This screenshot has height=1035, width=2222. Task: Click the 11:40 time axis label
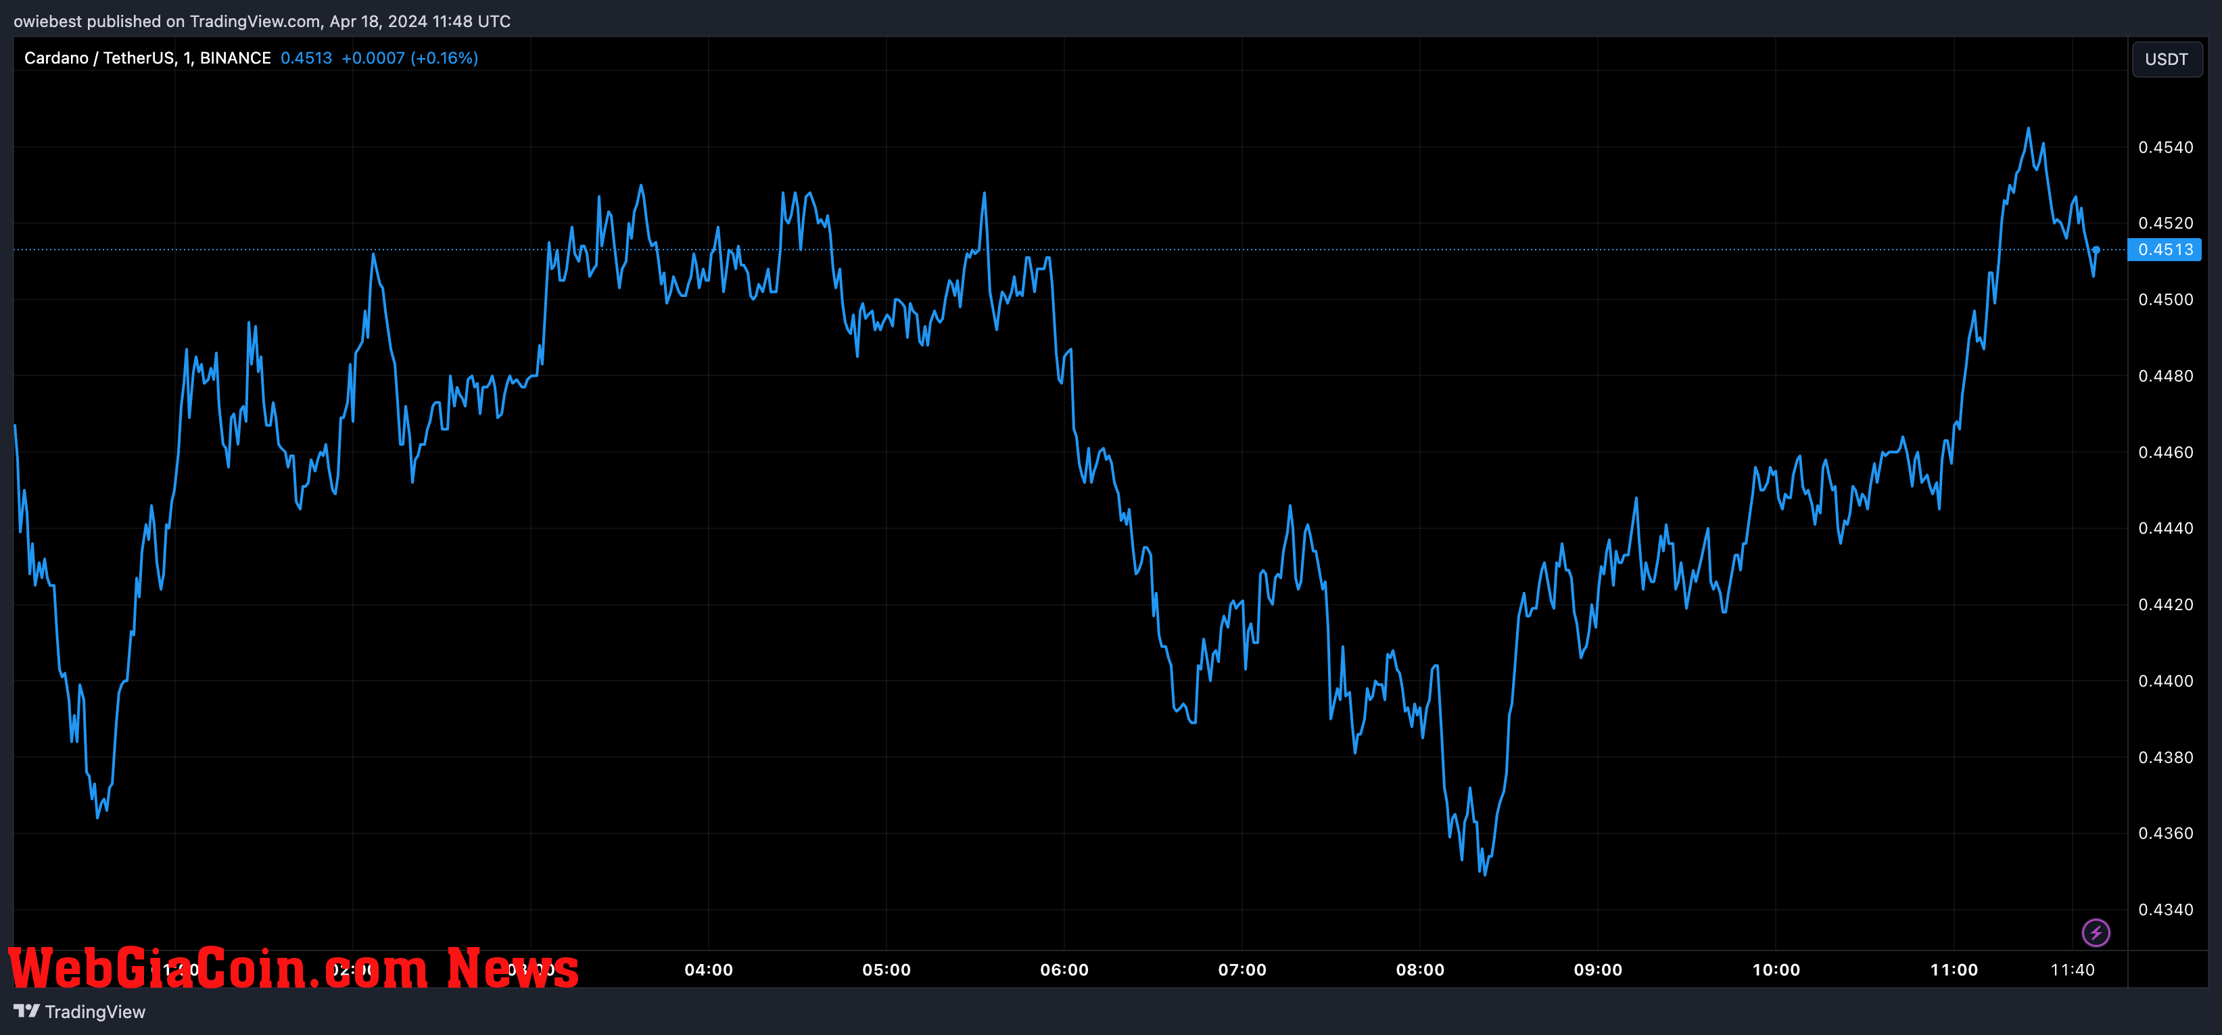tap(2072, 969)
